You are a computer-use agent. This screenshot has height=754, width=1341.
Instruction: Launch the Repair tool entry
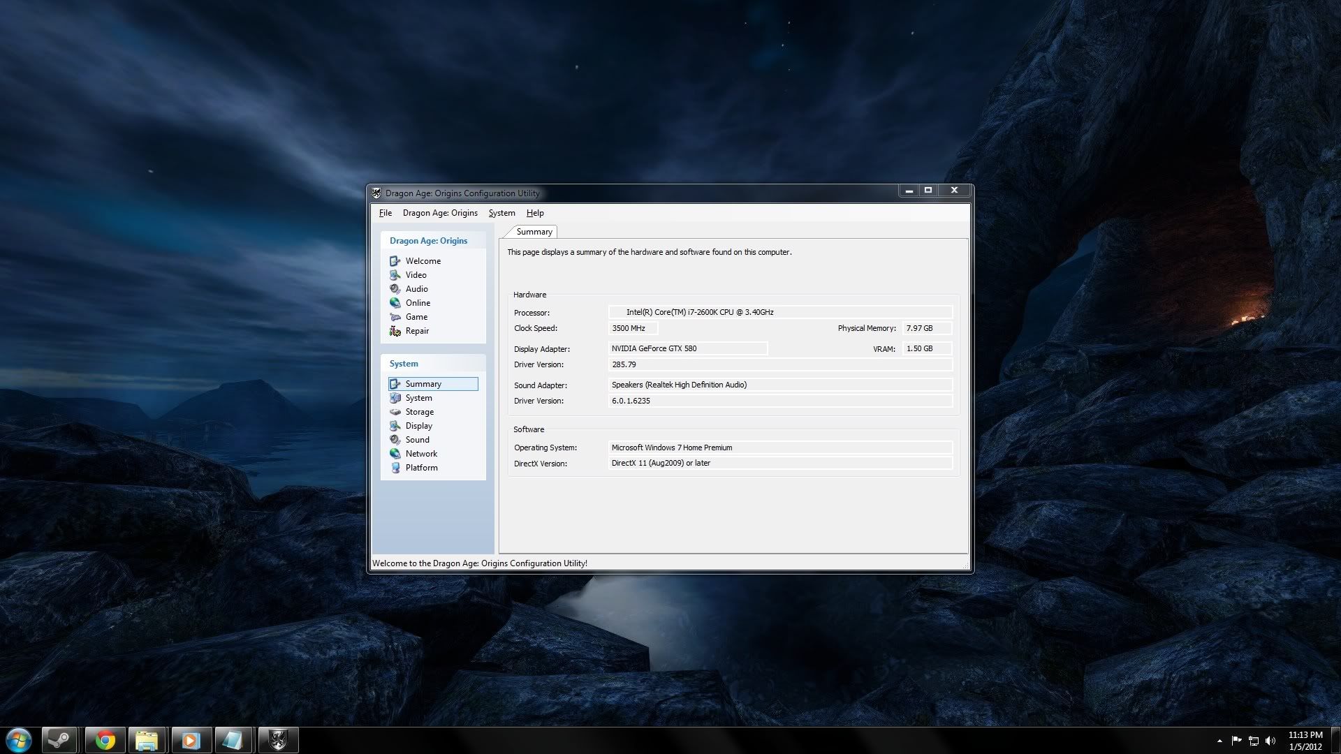click(x=417, y=331)
